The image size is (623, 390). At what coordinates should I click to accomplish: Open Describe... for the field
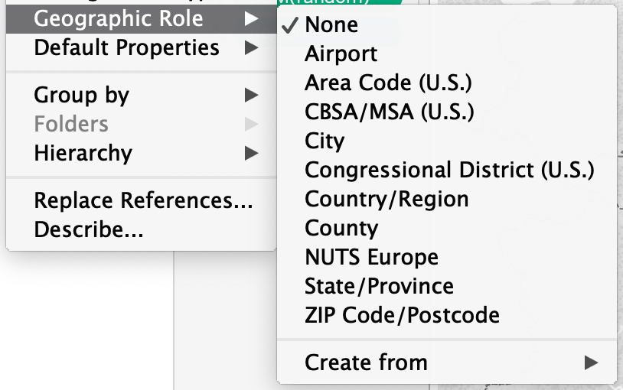89,229
